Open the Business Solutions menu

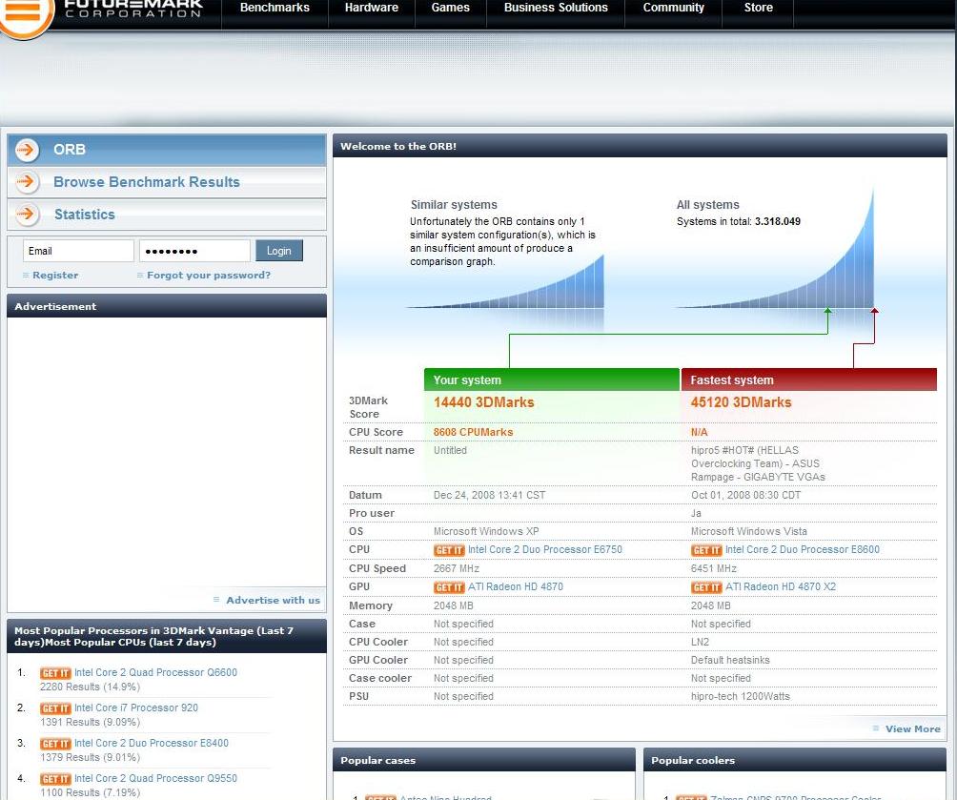tap(556, 8)
